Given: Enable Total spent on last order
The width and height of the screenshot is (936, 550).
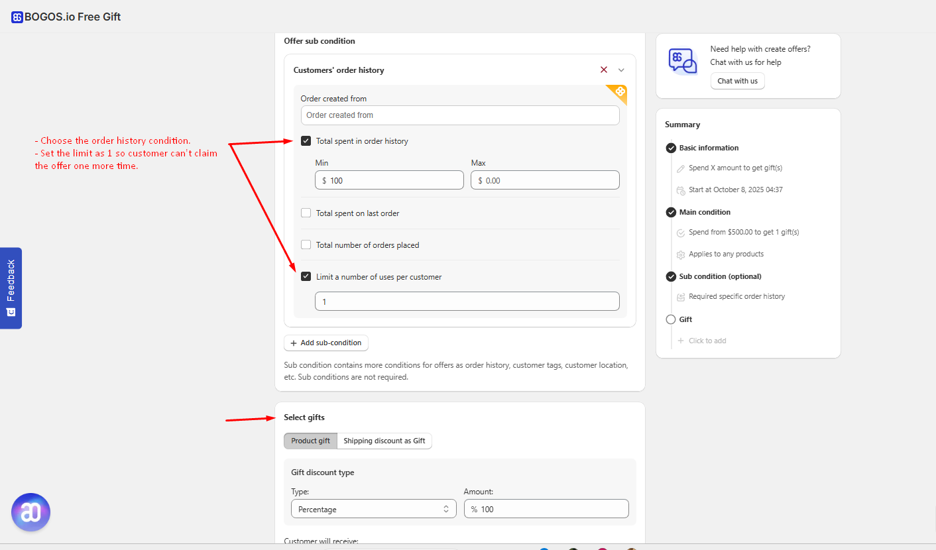Looking at the screenshot, I should [306, 213].
